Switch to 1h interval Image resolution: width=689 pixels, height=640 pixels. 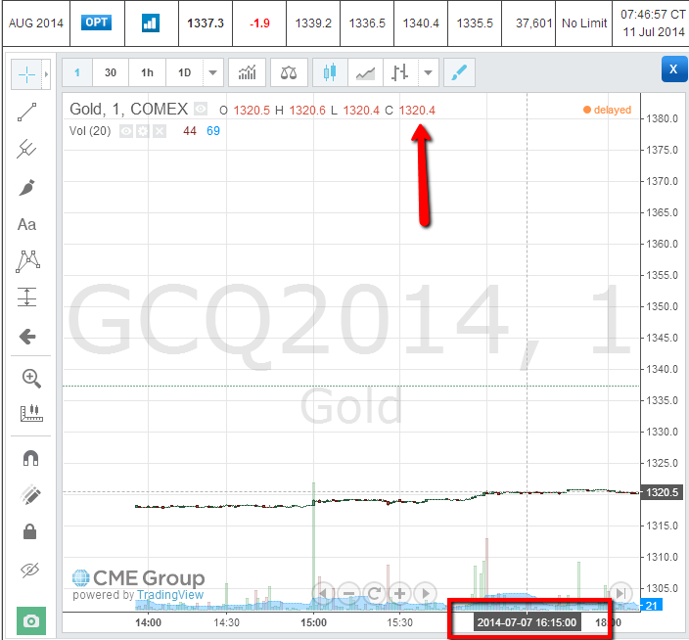pyautogui.click(x=147, y=72)
